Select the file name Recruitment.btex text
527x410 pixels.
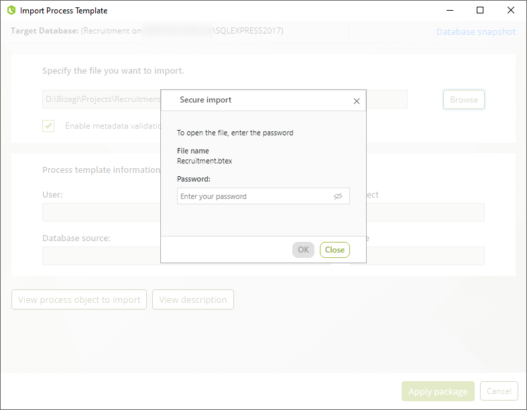click(204, 161)
